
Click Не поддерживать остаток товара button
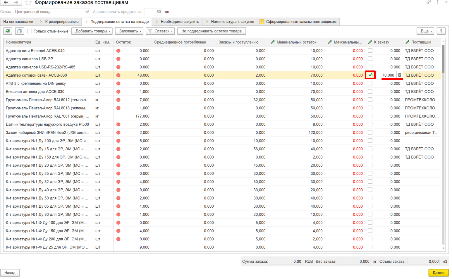[x=212, y=31]
